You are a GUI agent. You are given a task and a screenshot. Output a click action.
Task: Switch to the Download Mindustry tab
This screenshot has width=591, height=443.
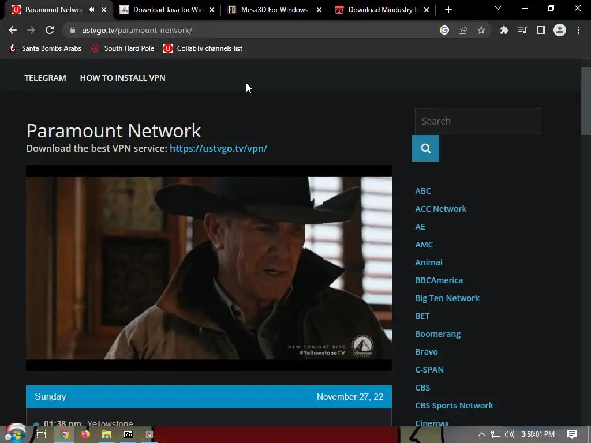(x=382, y=10)
